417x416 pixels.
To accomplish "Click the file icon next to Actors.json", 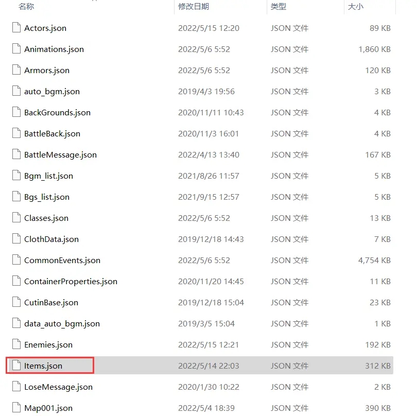I will point(16,28).
